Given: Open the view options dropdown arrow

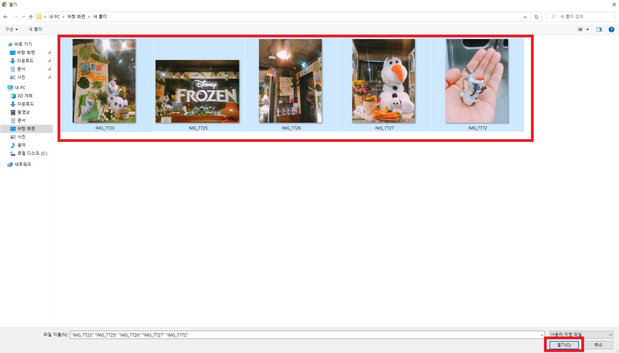Looking at the screenshot, I should 587,29.
